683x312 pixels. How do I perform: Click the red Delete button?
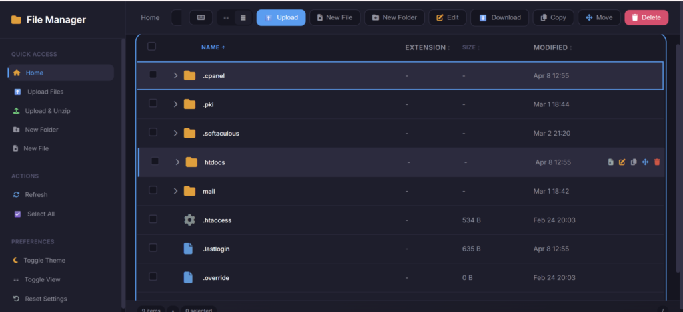click(x=646, y=17)
